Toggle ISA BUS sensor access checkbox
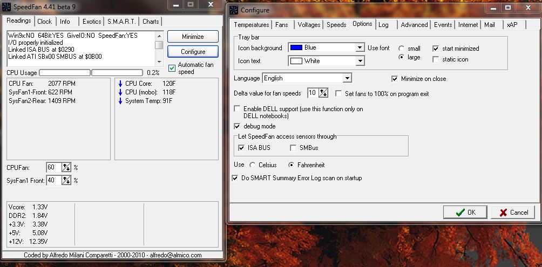Image resolution: width=542 pixels, height=267 pixels. tap(241, 148)
